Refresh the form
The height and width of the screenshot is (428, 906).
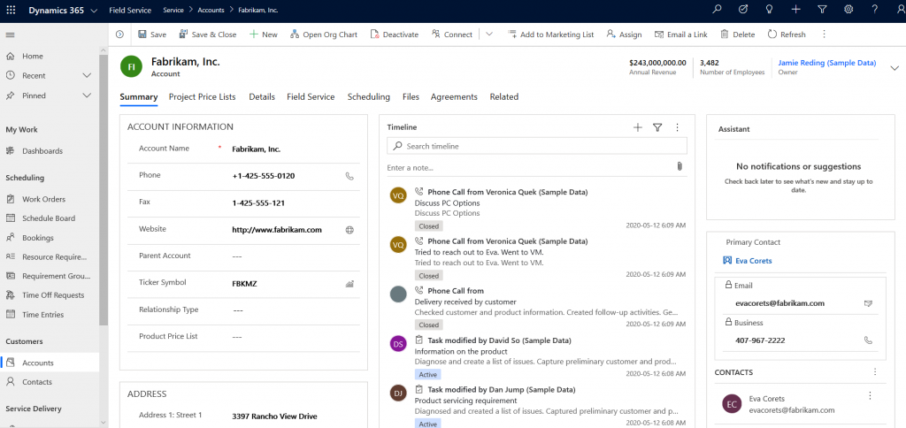tap(787, 34)
